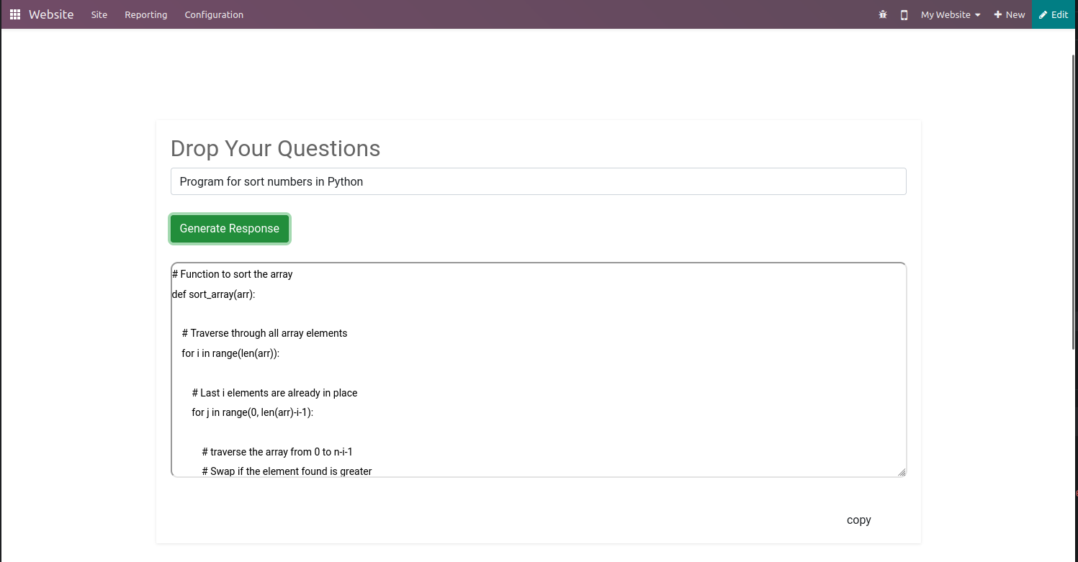The height and width of the screenshot is (562, 1078).
Task: Grab the textarea resize handle corner
Action: pyautogui.click(x=902, y=472)
